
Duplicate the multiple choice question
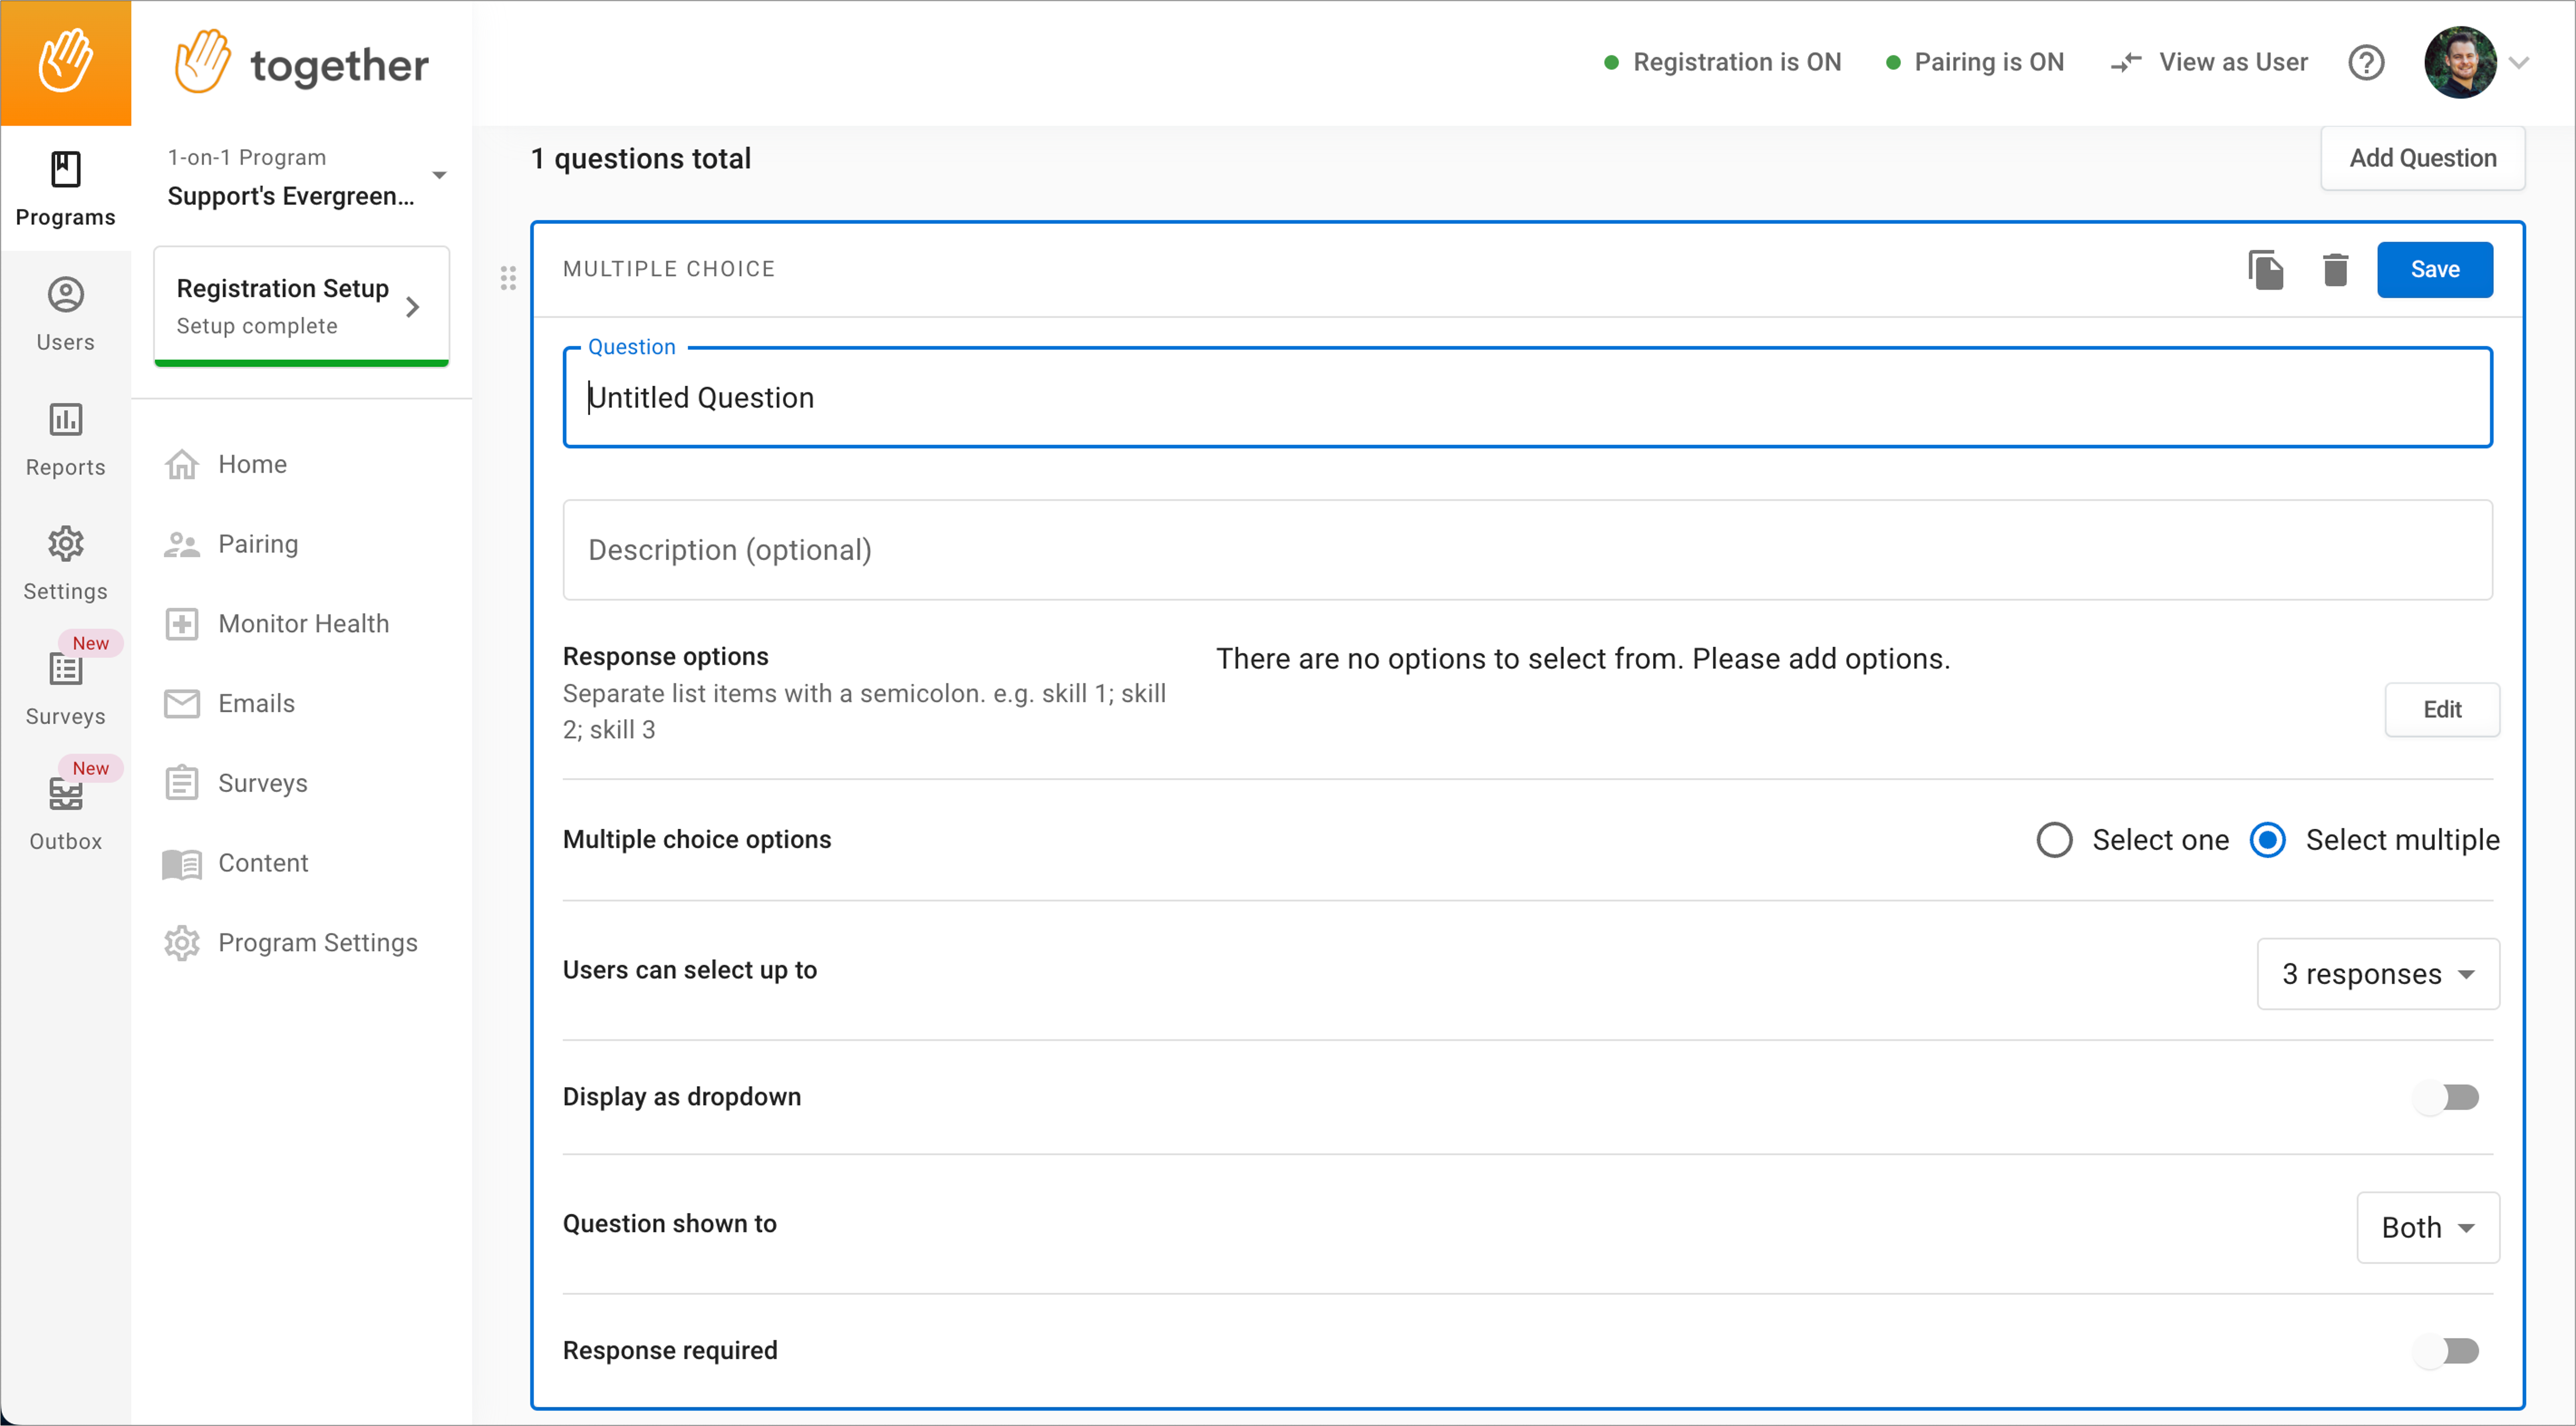[x=2266, y=270]
